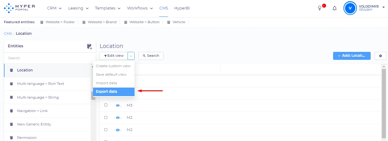This screenshot has height=141, width=388.
Task: Tick the checkbox of the first M2 row
Action: [106, 117]
